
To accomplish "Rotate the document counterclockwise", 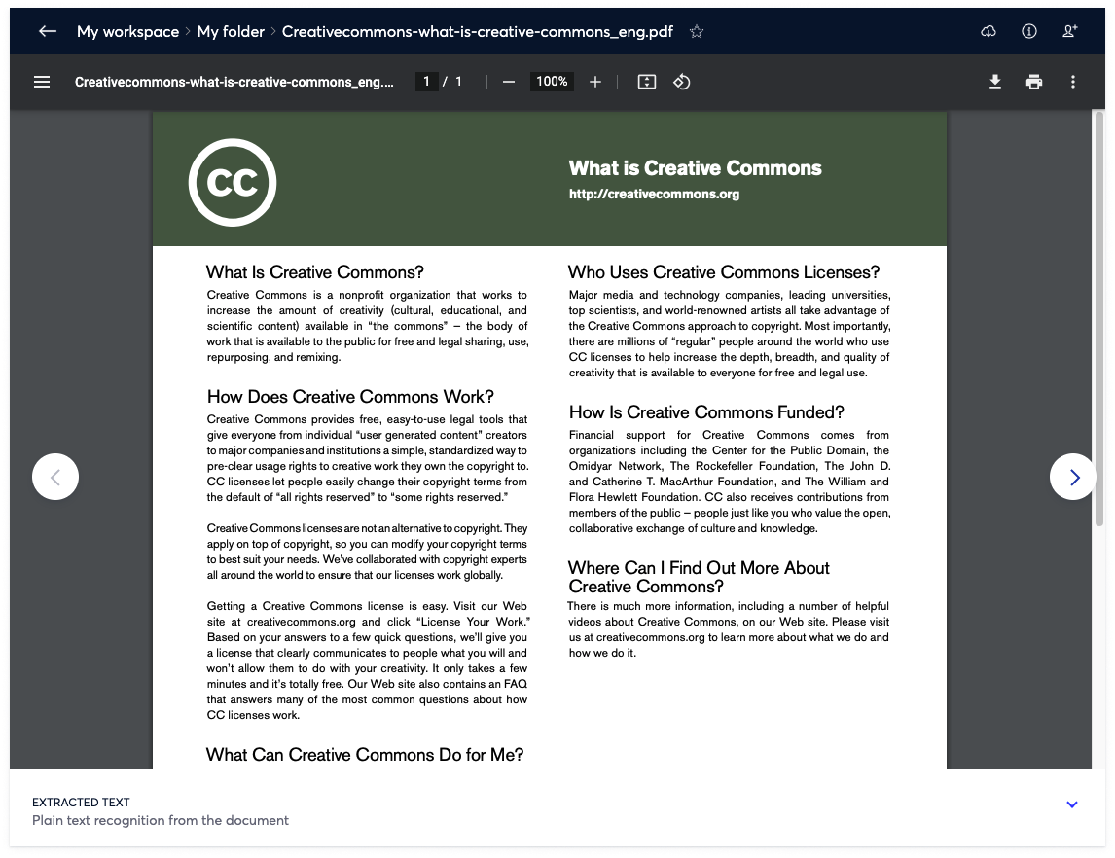I will (682, 82).
